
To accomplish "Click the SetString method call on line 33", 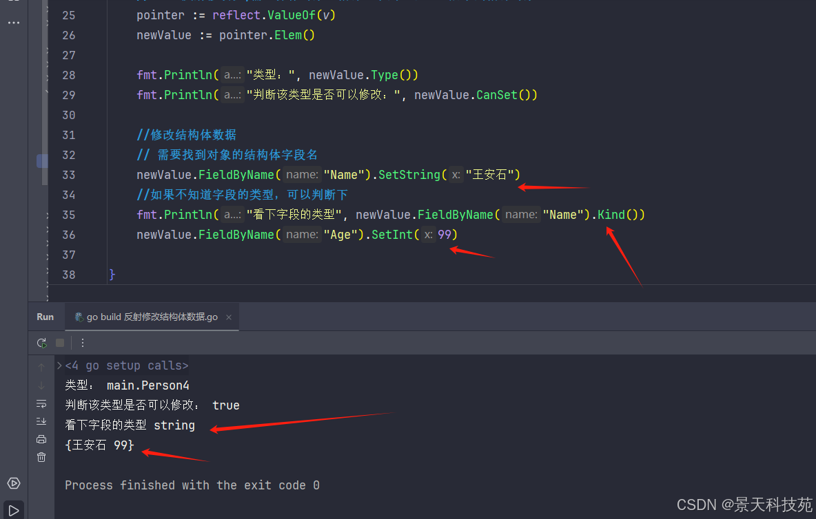I will tap(409, 175).
